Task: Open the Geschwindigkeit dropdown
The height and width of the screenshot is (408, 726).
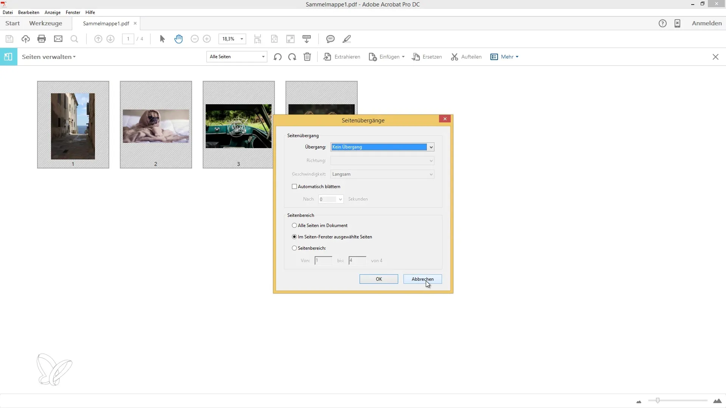Action: point(382,174)
